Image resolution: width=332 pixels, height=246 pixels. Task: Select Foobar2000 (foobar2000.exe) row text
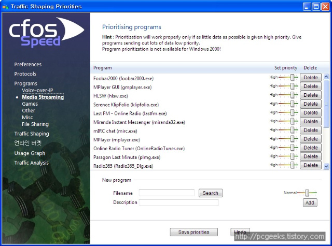(123, 79)
